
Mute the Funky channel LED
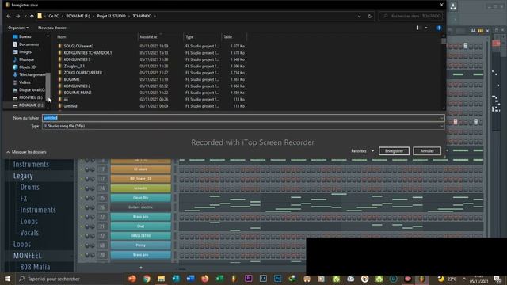click(x=82, y=245)
